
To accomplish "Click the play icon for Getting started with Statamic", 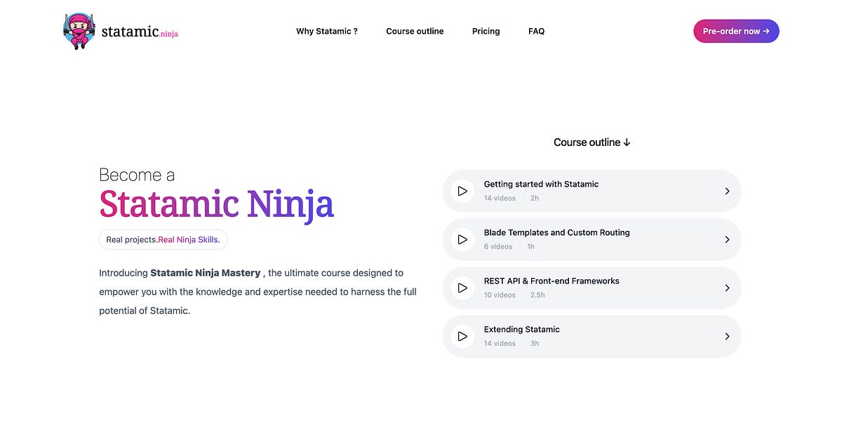I will [462, 190].
